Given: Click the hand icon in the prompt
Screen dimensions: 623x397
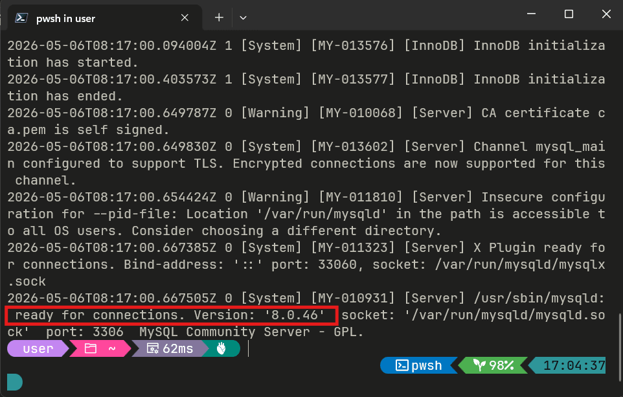Looking at the screenshot, I should click(221, 348).
